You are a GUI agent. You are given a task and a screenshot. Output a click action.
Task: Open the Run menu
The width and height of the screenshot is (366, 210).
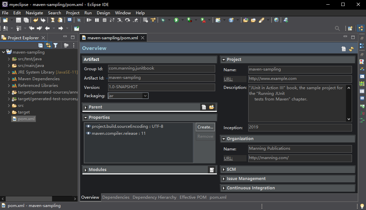coord(88,13)
